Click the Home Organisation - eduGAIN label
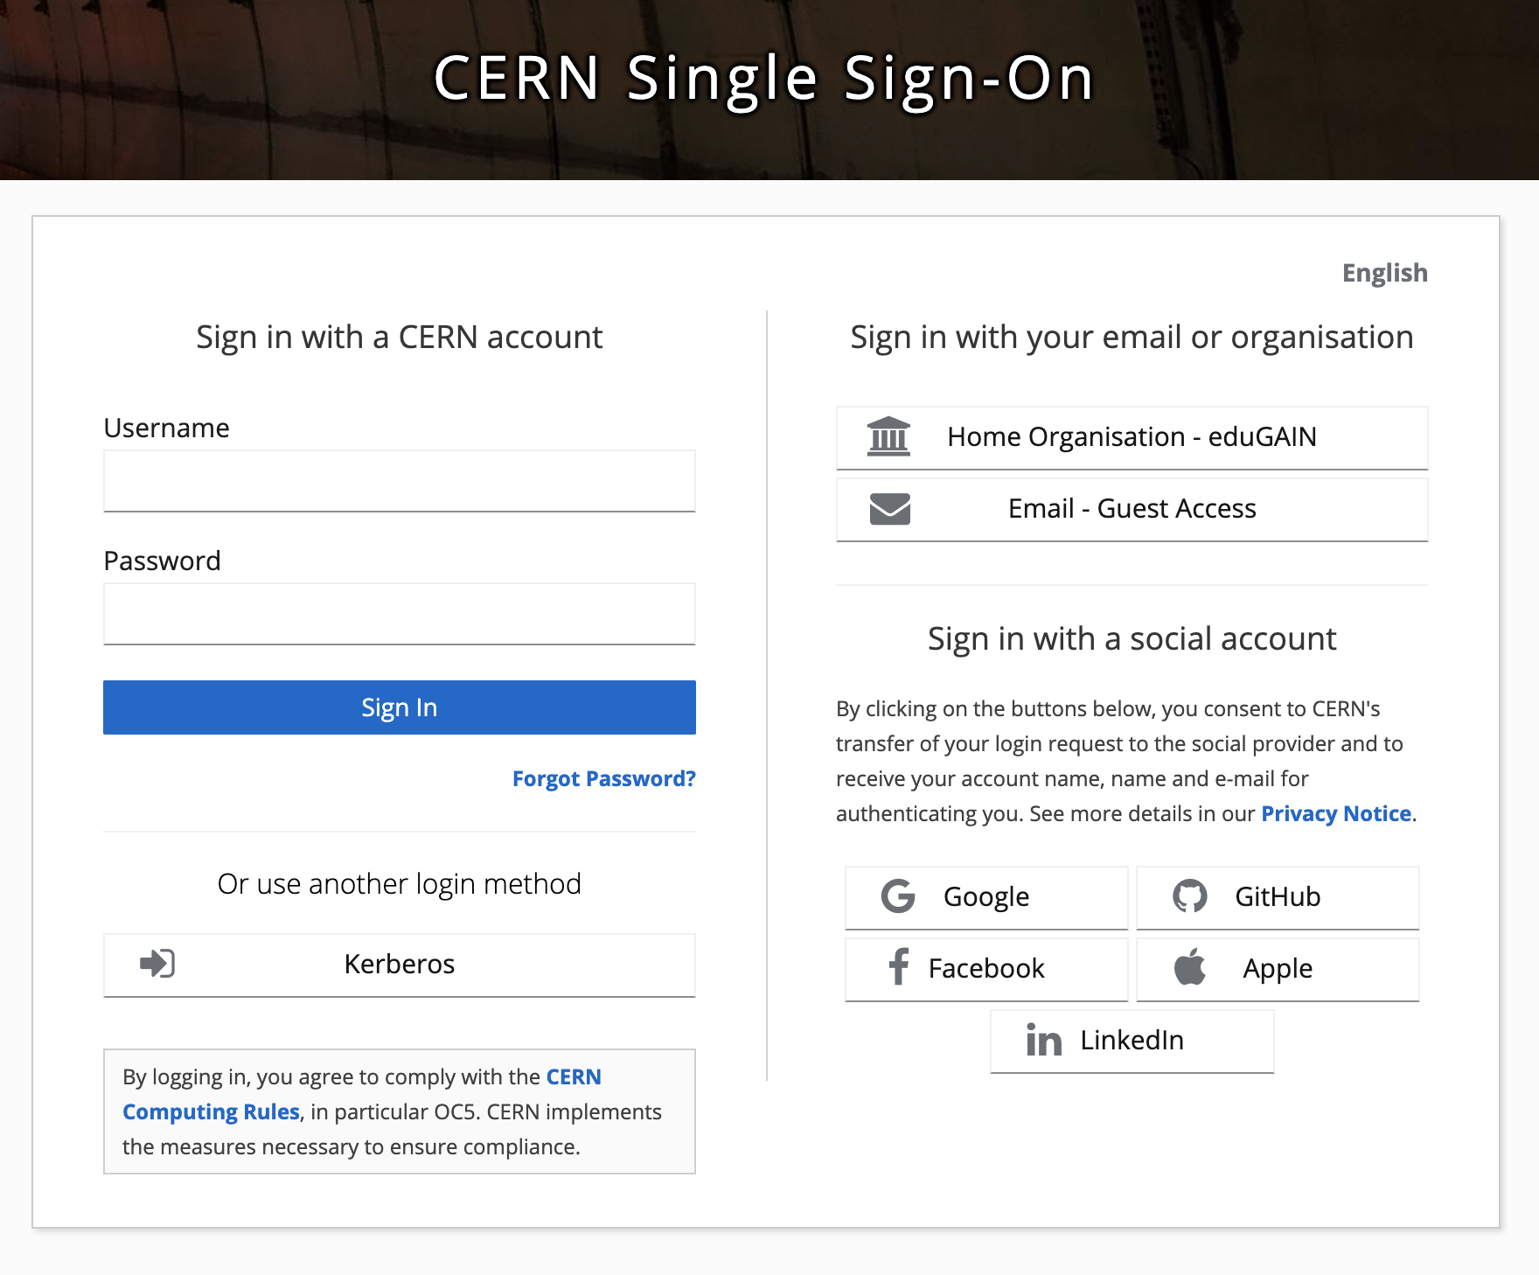 [x=1132, y=436]
